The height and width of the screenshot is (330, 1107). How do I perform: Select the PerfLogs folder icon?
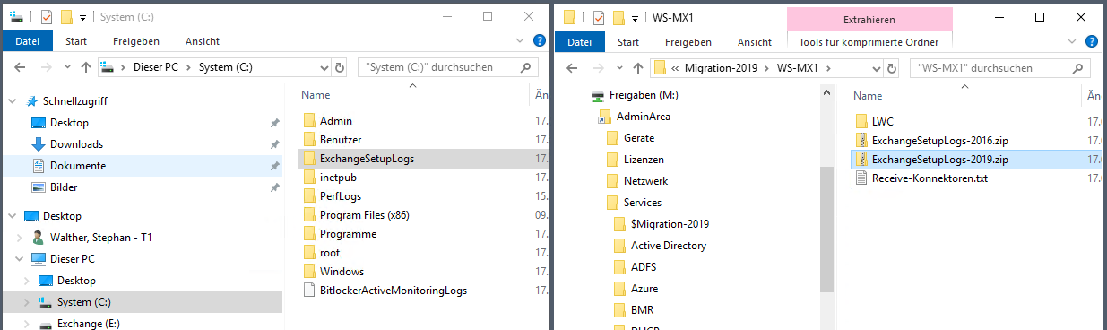click(309, 196)
